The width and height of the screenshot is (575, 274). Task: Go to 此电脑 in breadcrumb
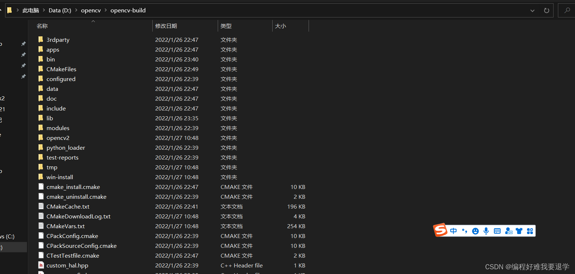tap(31, 10)
